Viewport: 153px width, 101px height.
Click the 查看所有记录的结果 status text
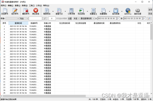9,99
